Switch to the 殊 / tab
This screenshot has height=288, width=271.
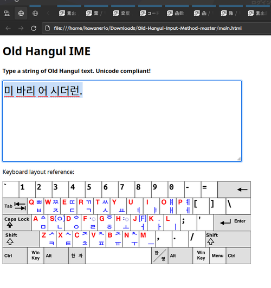231,13
